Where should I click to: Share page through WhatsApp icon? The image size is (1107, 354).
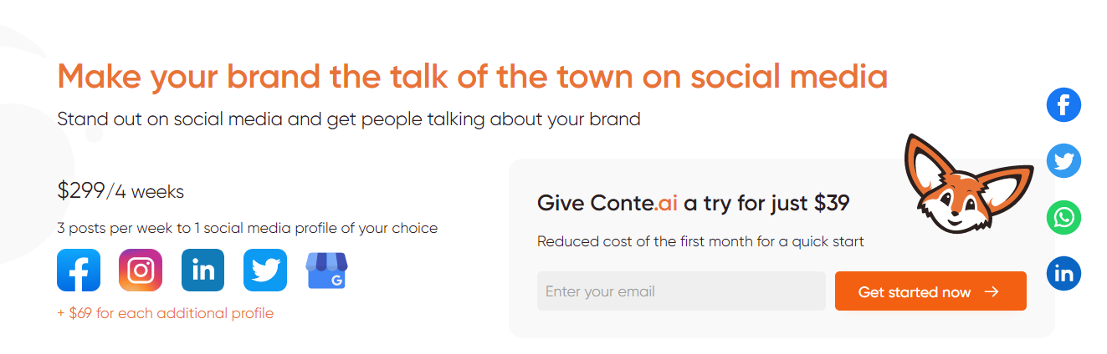tap(1063, 218)
